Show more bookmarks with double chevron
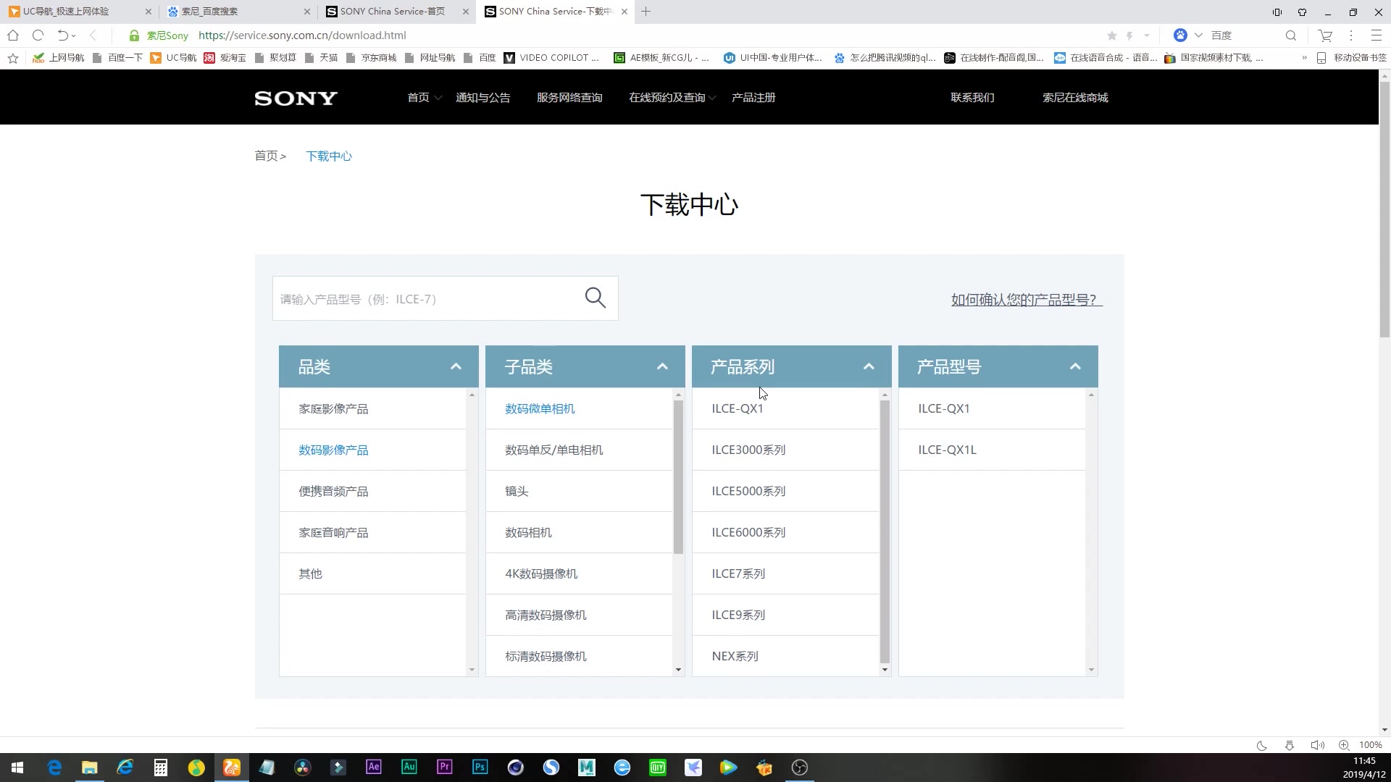Image resolution: width=1391 pixels, height=782 pixels. 1304,58
